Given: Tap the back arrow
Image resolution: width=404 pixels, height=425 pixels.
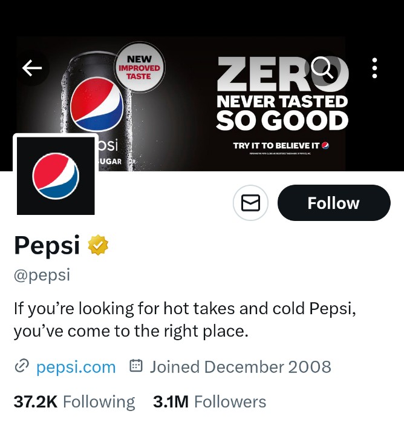Looking at the screenshot, I should (x=31, y=68).
